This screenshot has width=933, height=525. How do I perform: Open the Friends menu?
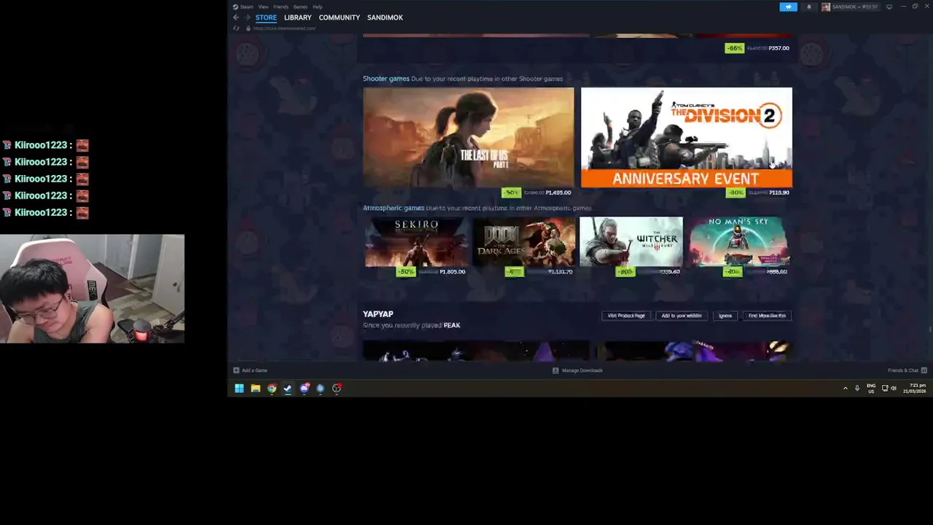pyautogui.click(x=281, y=7)
